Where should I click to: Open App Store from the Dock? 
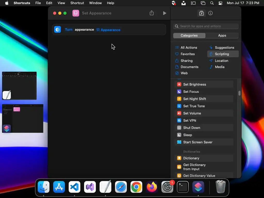coord(59,187)
